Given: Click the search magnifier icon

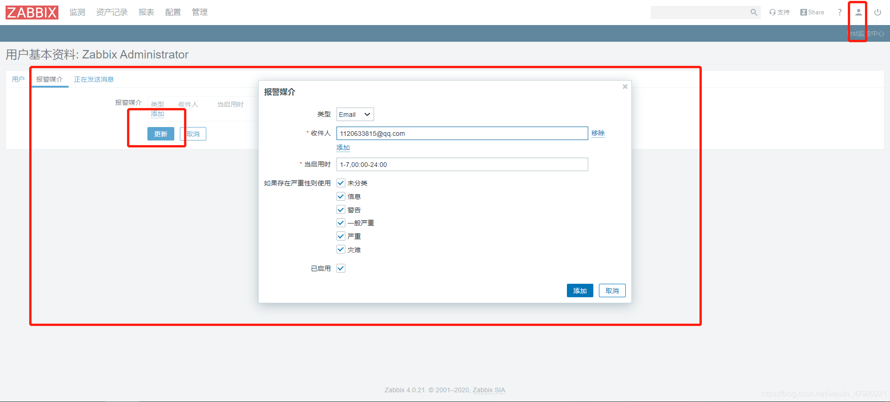Looking at the screenshot, I should [754, 13].
